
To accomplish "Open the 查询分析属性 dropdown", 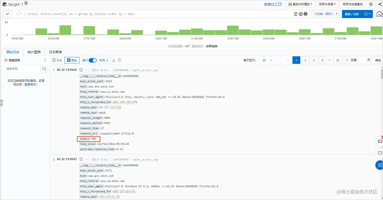I will tap(300, 4).
